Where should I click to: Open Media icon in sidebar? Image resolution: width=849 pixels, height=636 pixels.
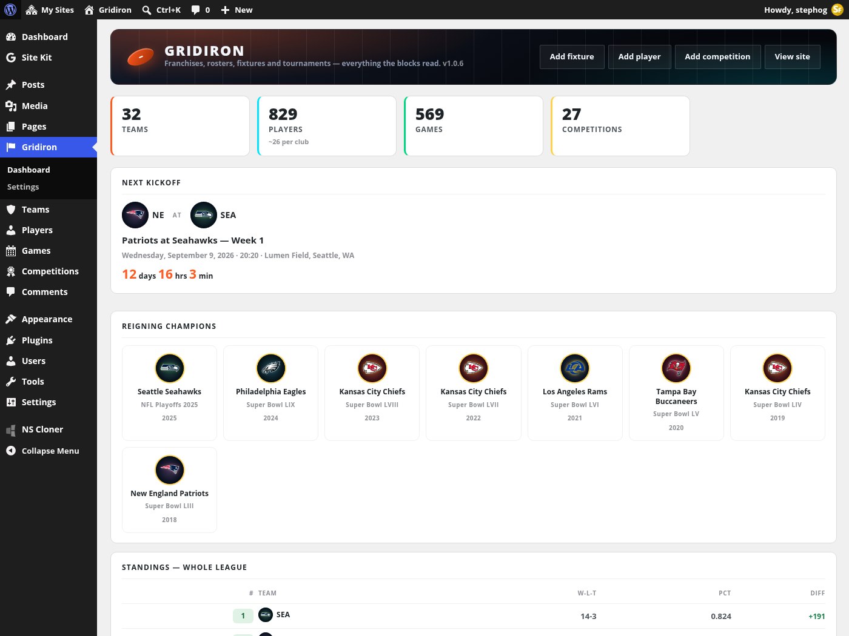[11, 106]
